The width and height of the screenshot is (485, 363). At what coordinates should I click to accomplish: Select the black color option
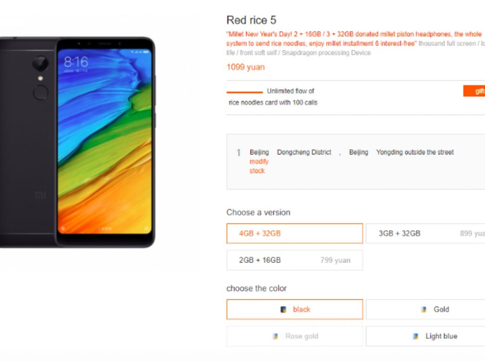pyautogui.click(x=295, y=309)
